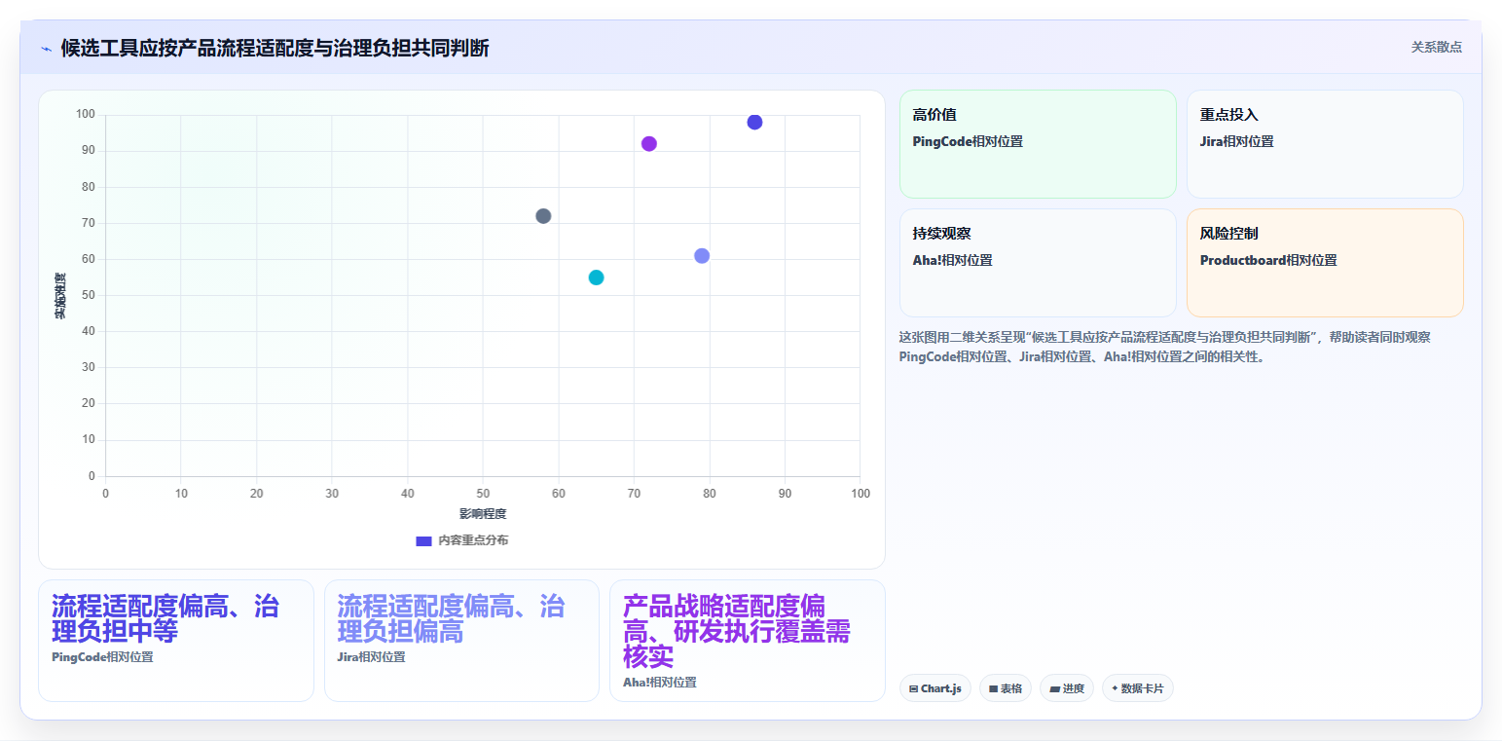The width and height of the screenshot is (1502, 741).
Task: Click the light blue scatter point near 61
Action: tap(702, 256)
